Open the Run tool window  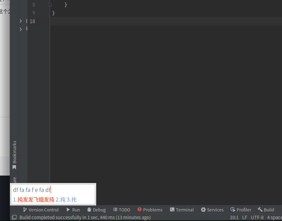tap(73, 210)
